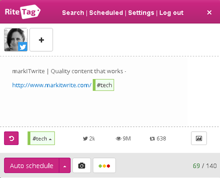
Task: Toggle the Twitter profile avatar selection
Action: (x=16, y=40)
